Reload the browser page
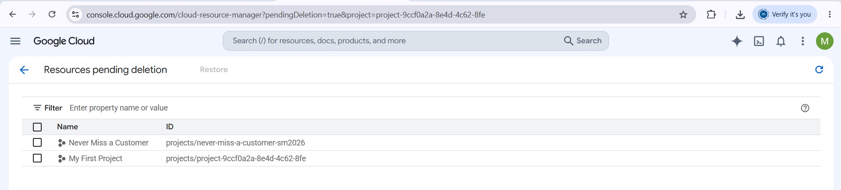This screenshot has height=190, width=841. [52, 14]
